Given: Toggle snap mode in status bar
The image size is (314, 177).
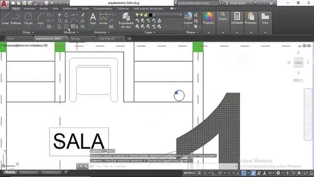Looking at the screenshot, I should [205, 173].
